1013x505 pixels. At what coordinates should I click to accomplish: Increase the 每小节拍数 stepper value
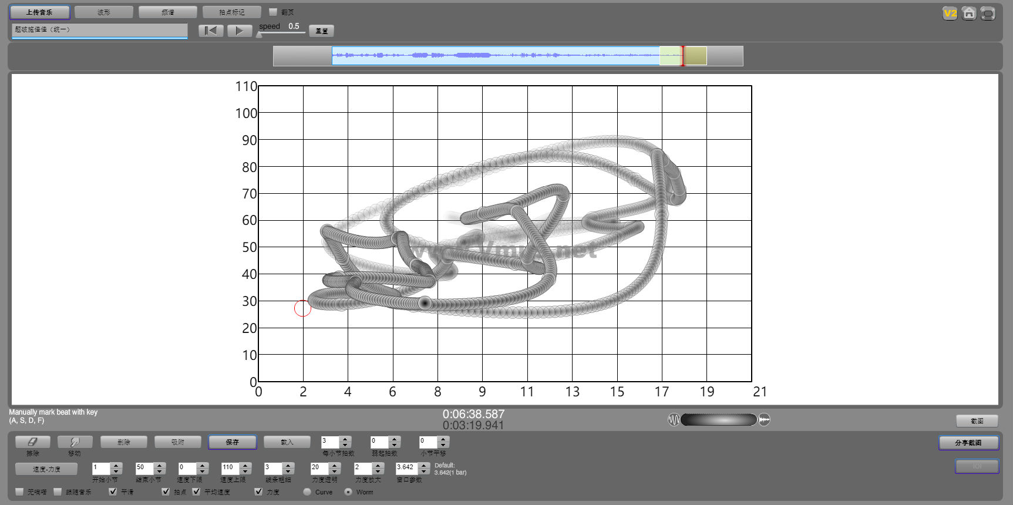[345, 439]
